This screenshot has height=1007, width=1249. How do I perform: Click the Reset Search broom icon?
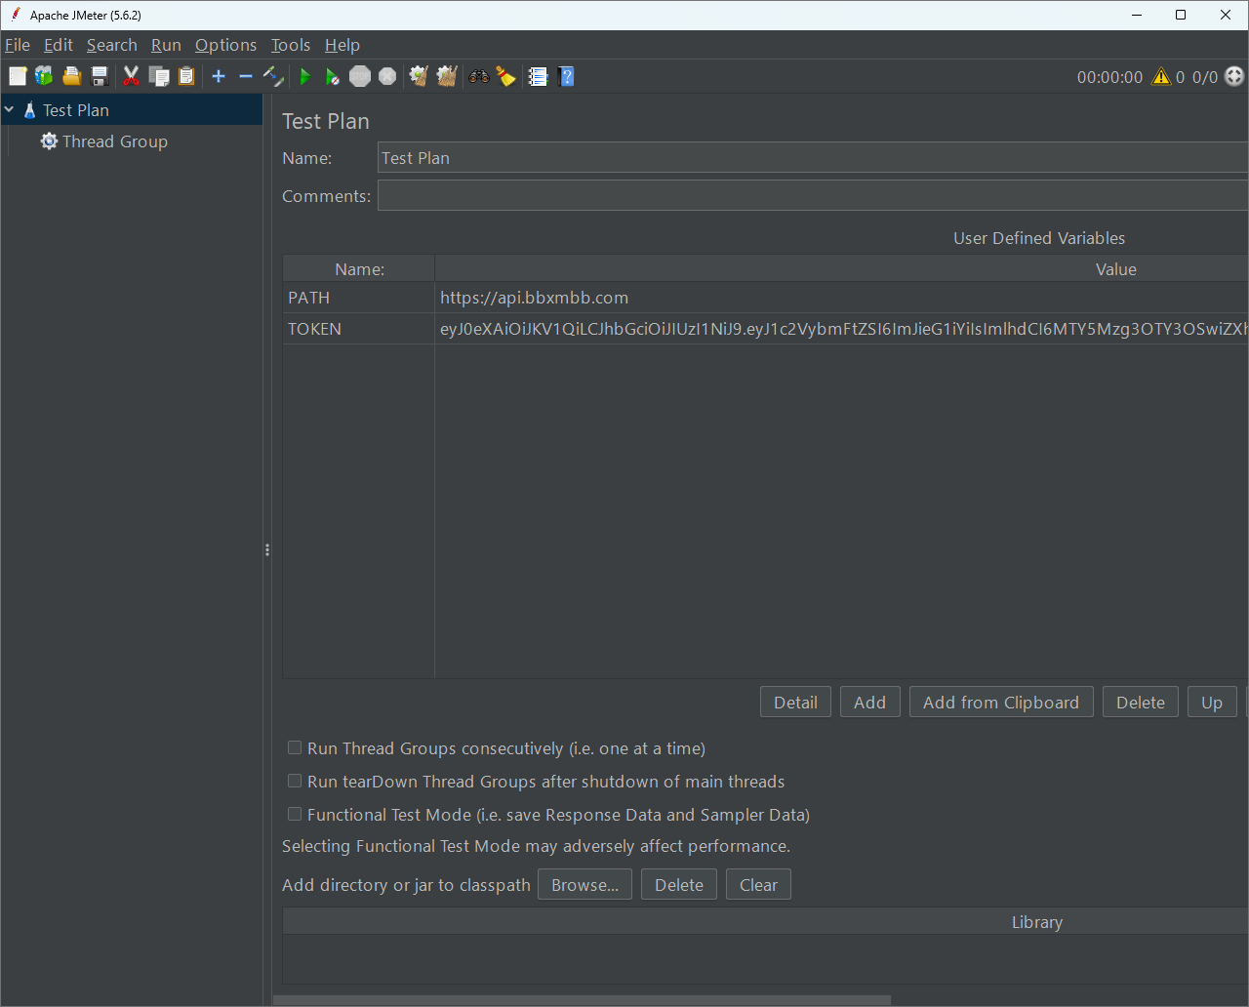pyautogui.click(x=505, y=76)
